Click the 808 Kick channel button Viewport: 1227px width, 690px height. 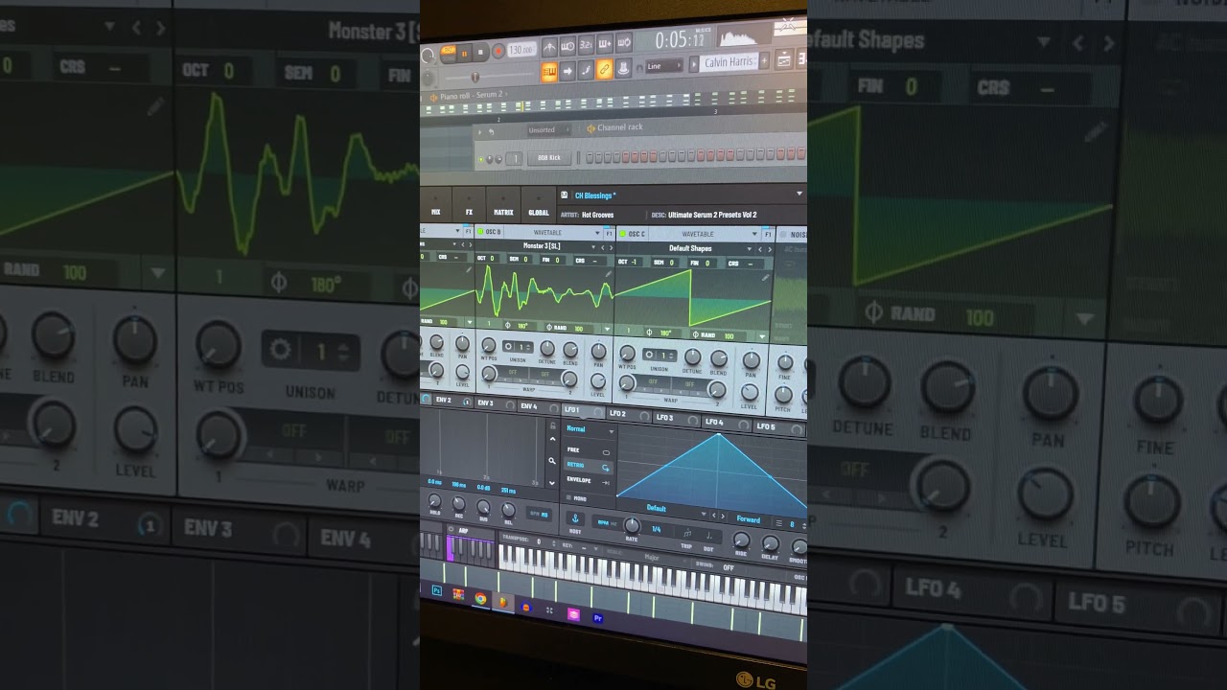[549, 158]
